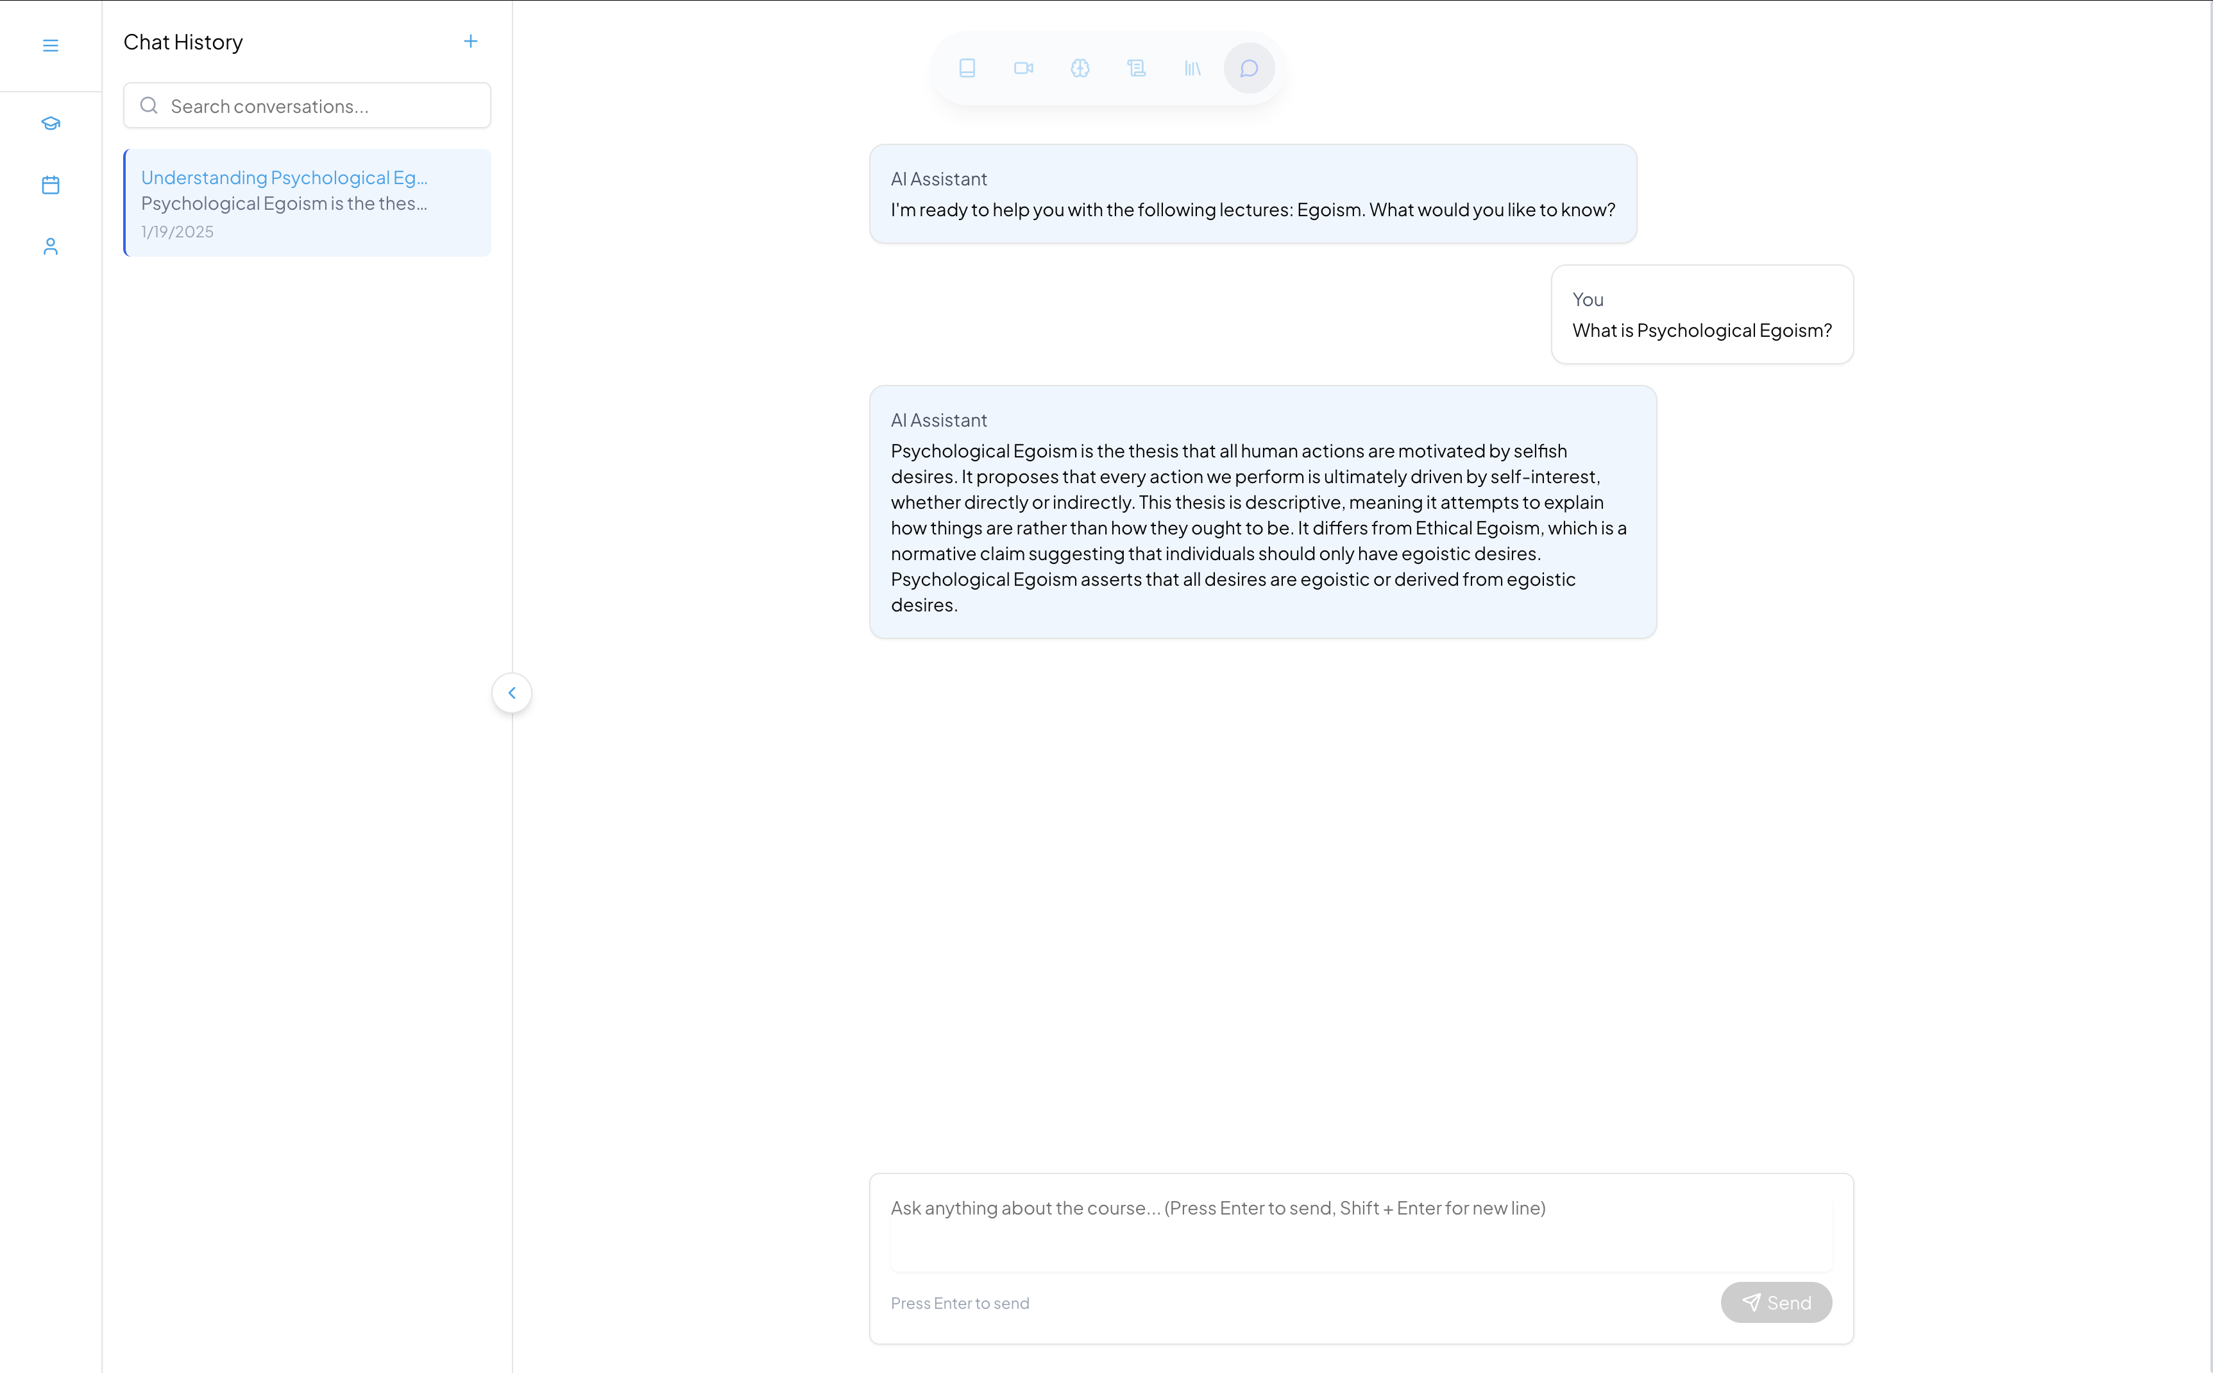Image resolution: width=2213 pixels, height=1373 pixels.
Task: Open the book icon in top toolbar
Action: click(967, 68)
